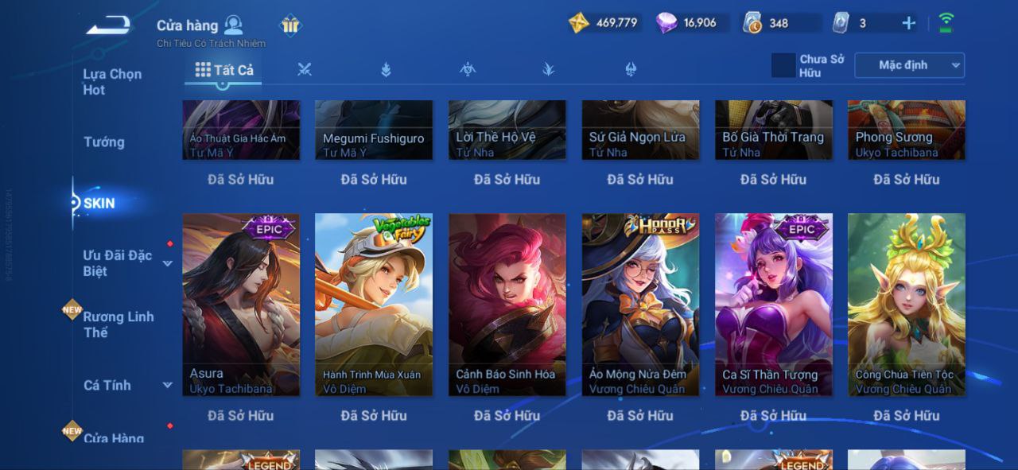Screen dimensions: 1018x470
Task: Select the fourth hero-class filter icon
Action: pos(549,70)
